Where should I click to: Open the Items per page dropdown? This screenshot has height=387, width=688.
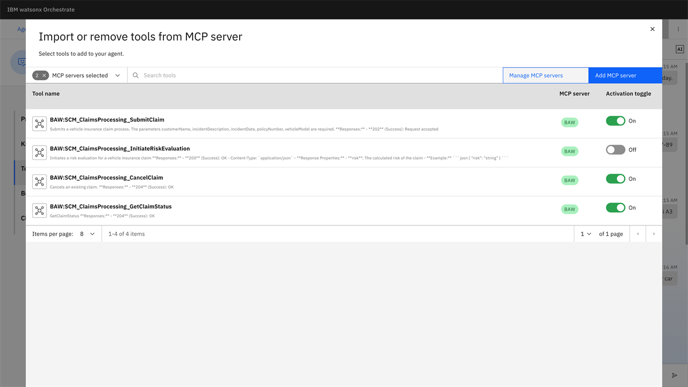coord(88,234)
